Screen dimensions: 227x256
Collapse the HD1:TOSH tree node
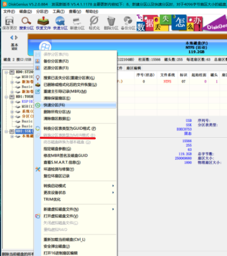coord(6,97)
